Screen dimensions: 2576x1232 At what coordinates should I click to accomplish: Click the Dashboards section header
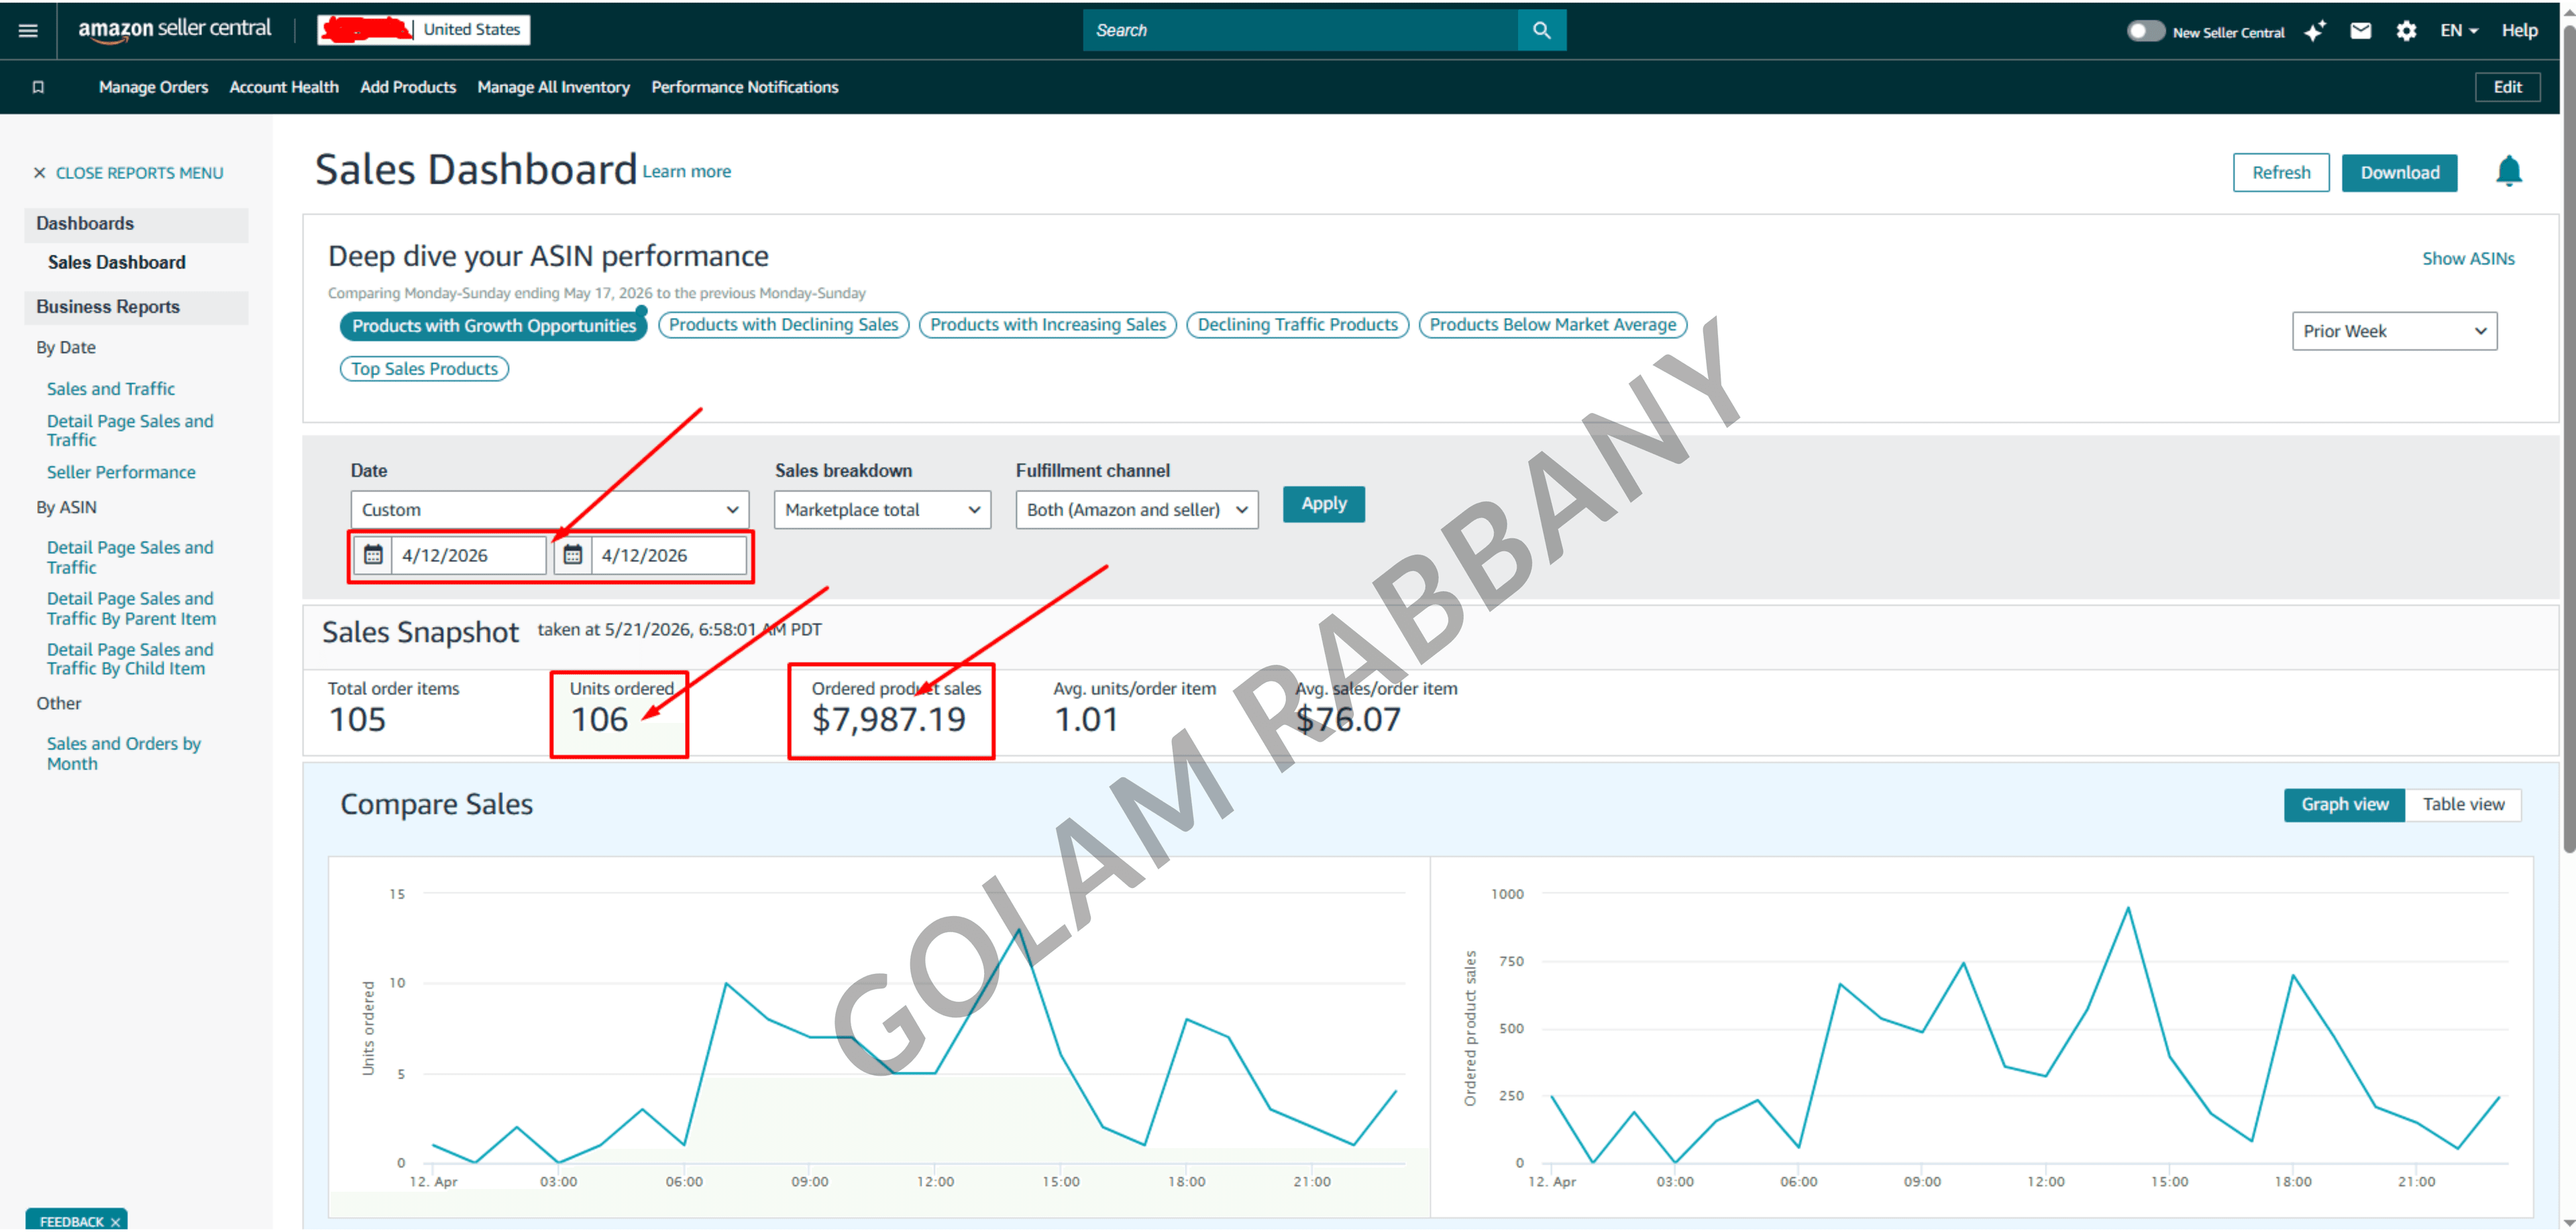136,224
